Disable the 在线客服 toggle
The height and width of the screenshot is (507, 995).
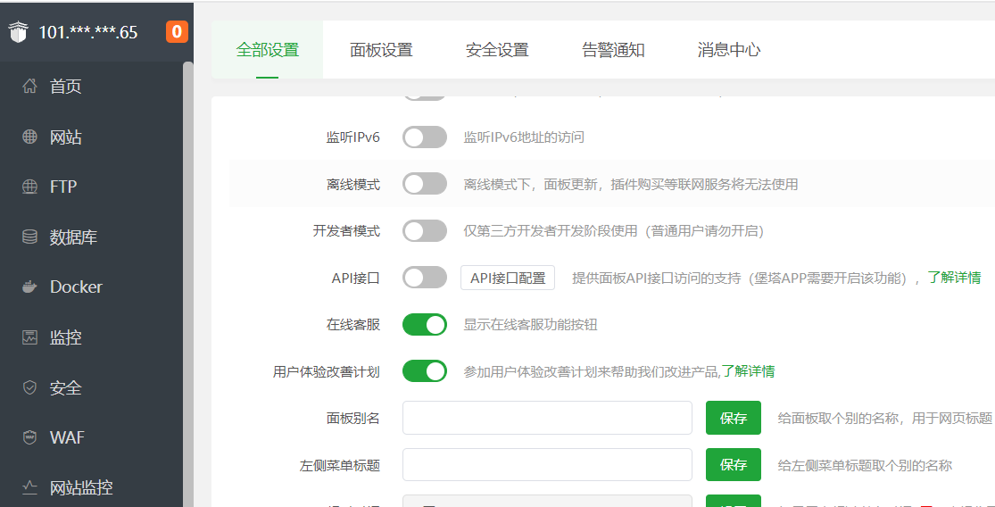425,324
